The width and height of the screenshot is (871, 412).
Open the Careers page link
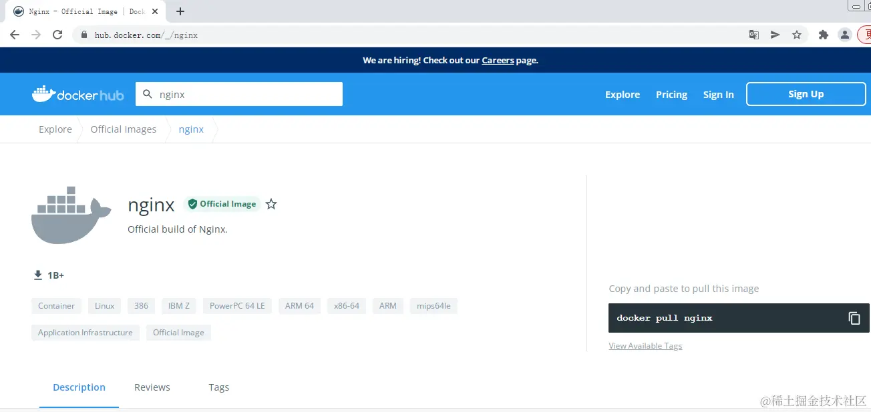click(x=498, y=60)
